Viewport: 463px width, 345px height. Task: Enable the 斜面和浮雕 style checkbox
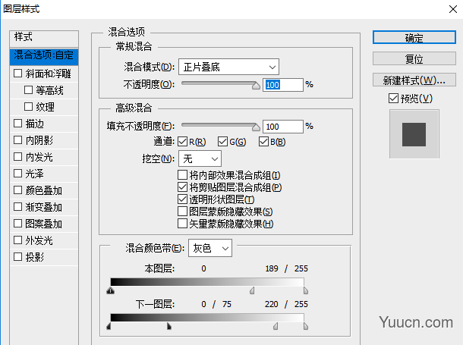(x=18, y=74)
